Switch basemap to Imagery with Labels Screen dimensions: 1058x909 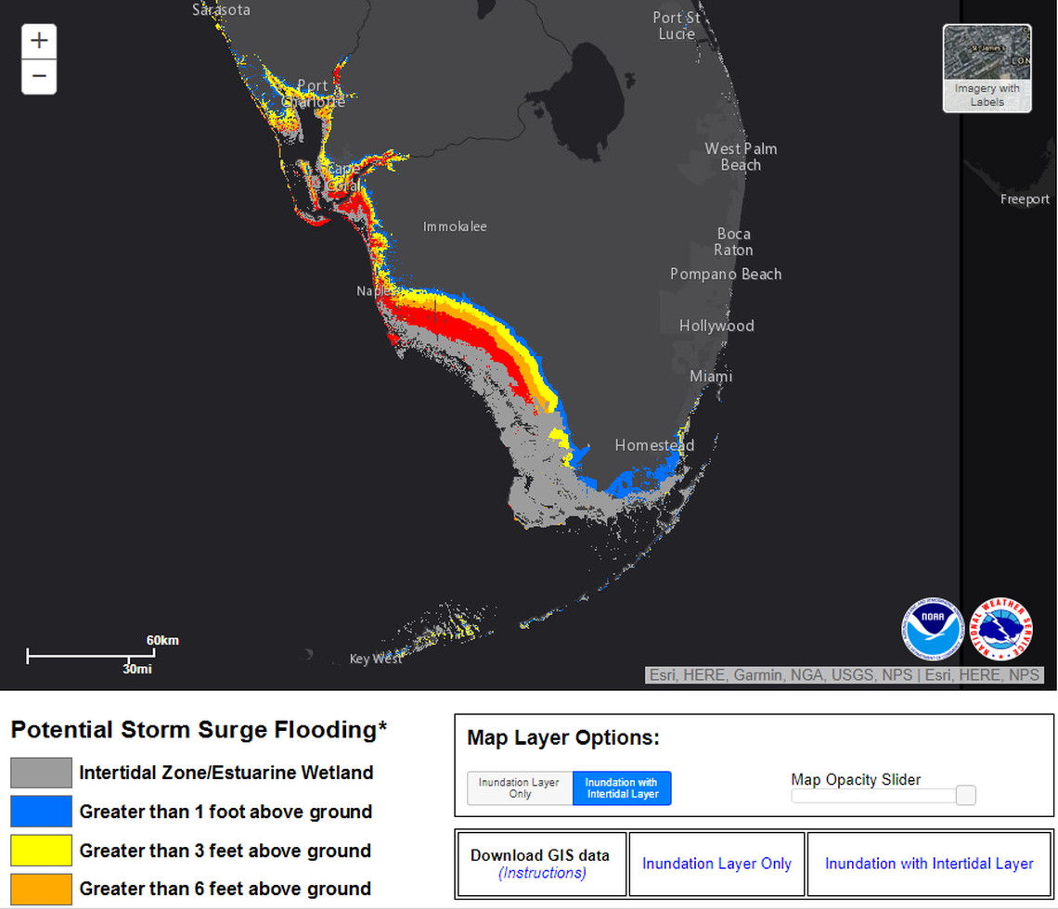point(987,68)
